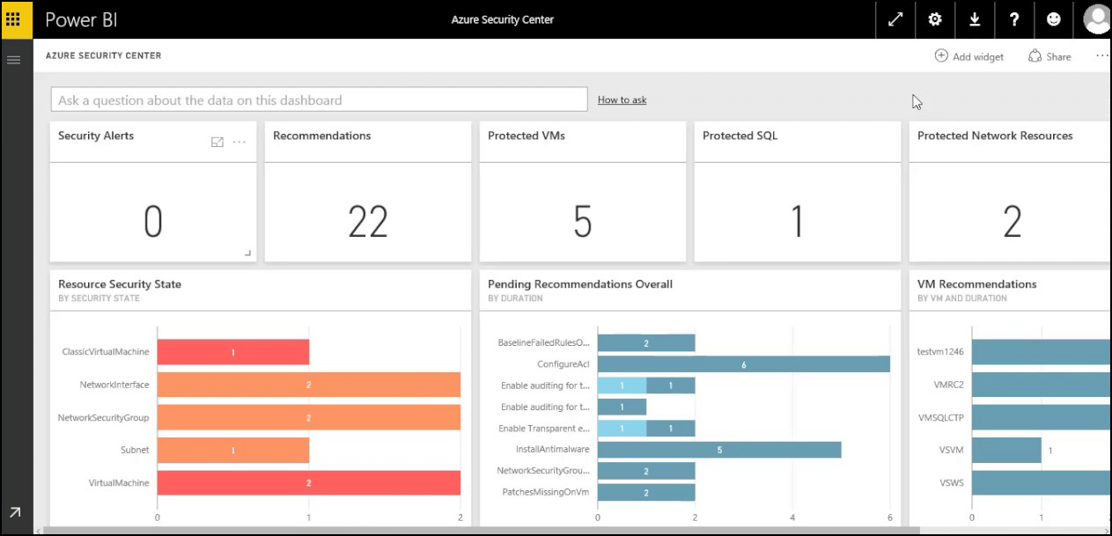Select the VMSQLCTP bar
The image size is (1112, 536).
click(x=1042, y=417)
